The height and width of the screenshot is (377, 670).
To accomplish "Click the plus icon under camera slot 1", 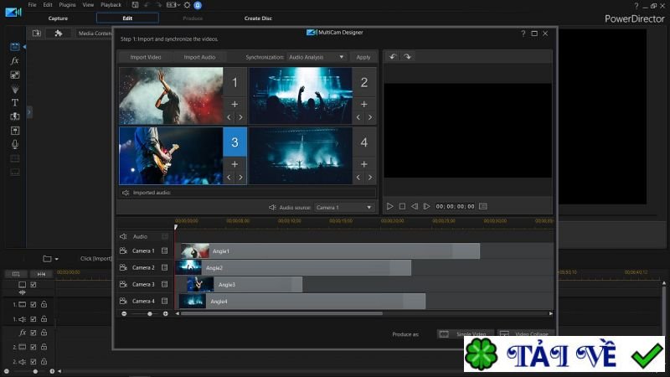I will tap(234, 104).
